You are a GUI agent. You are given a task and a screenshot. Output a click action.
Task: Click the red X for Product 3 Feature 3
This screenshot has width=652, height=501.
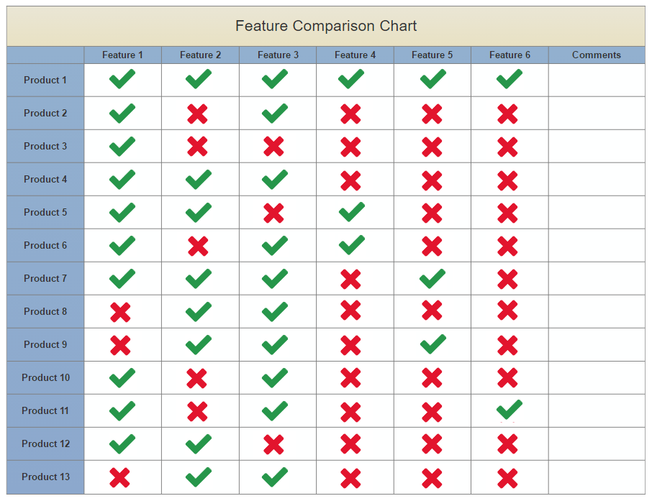[x=279, y=146]
